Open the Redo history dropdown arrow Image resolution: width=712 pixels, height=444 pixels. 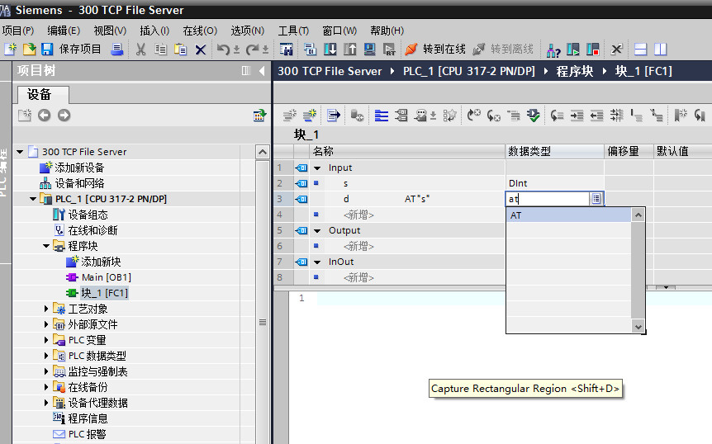265,50
